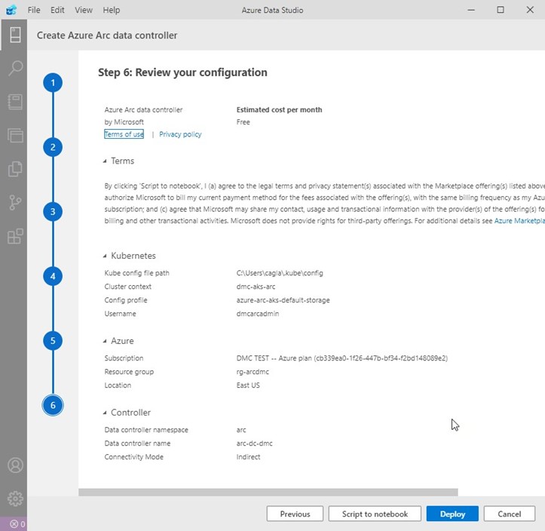Click the username value dmcarcadmin
The height and width of the screenshot is (531, 545).
pyautogui.click(x=257, y=314)
